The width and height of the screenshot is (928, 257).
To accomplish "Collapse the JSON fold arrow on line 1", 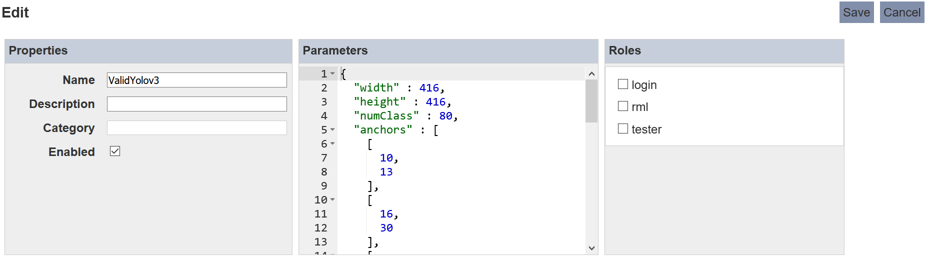I will [332, 73].
